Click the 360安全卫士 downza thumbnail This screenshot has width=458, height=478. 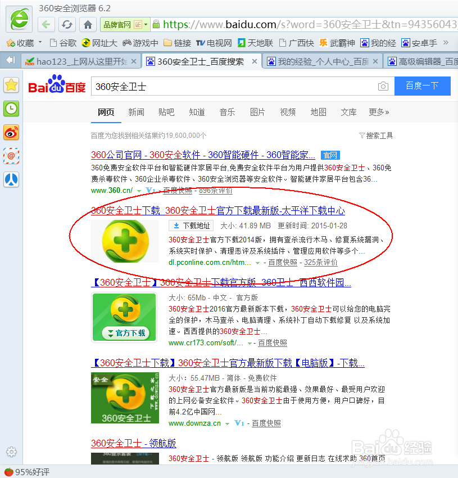pyautogui.click(x=125, y=398)
